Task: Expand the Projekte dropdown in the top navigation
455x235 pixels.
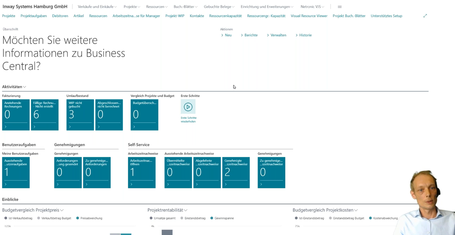Action: [132, 7]
